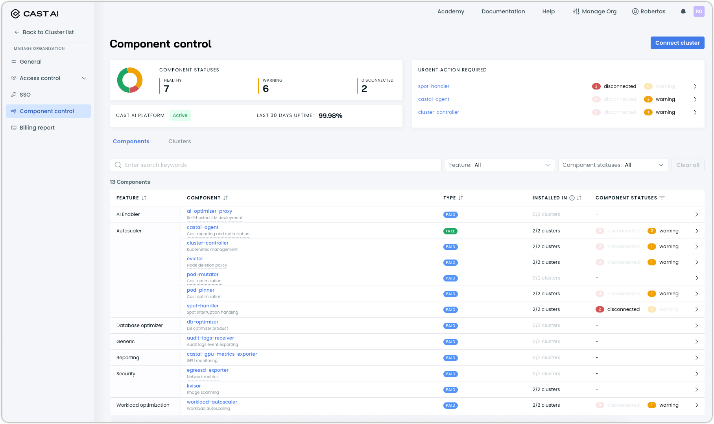Open kvisor row details chevron
Image resolution: width=714 pixels, height=424 pixels.
(x=697, y=389)
